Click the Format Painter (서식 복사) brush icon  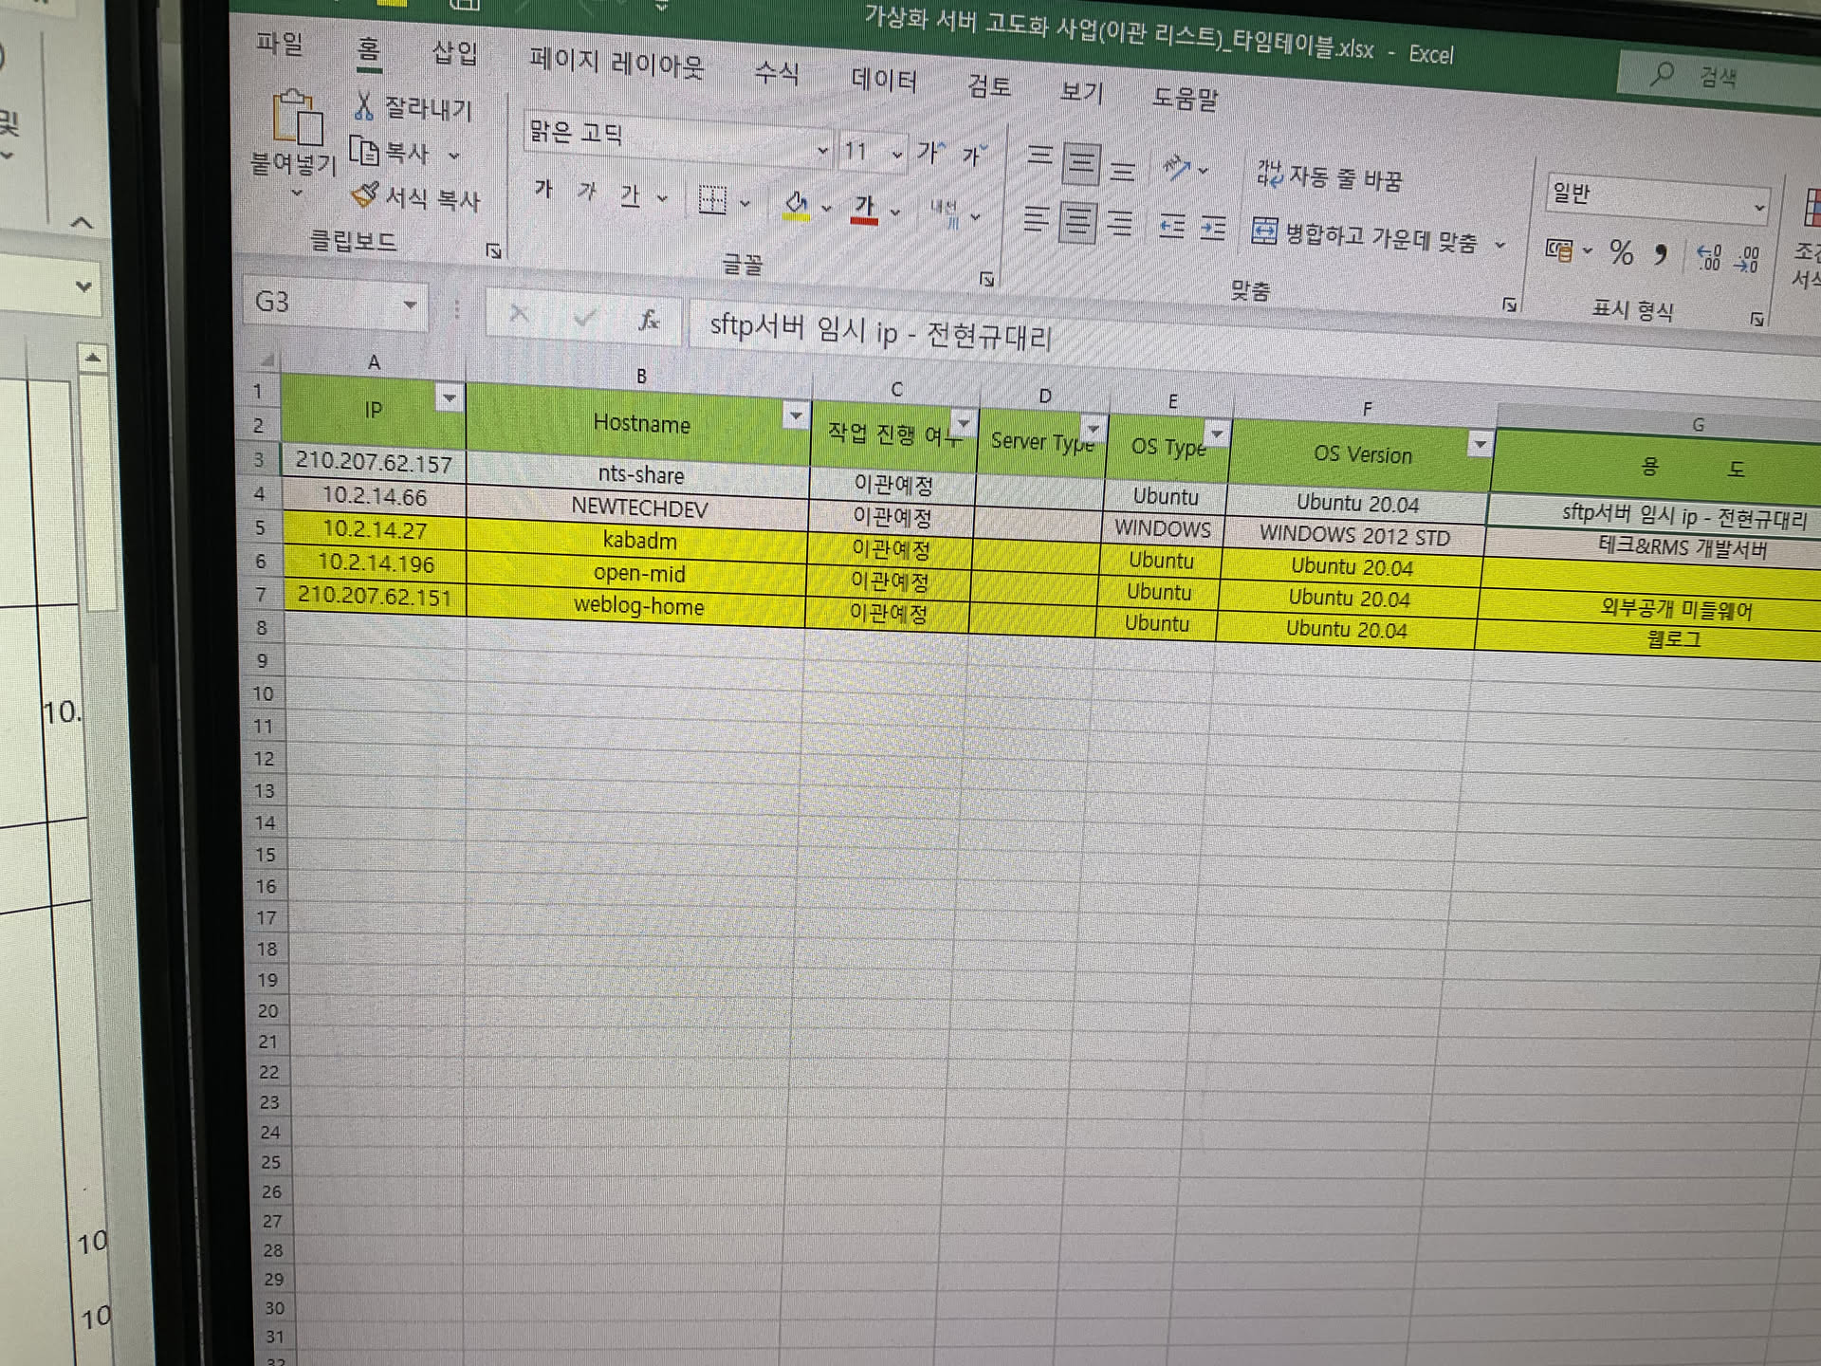click(364, 194)
